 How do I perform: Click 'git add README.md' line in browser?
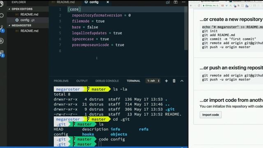[x=218, y=35]
